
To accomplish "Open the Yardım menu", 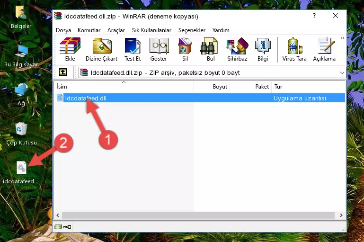I will [221, 30].
